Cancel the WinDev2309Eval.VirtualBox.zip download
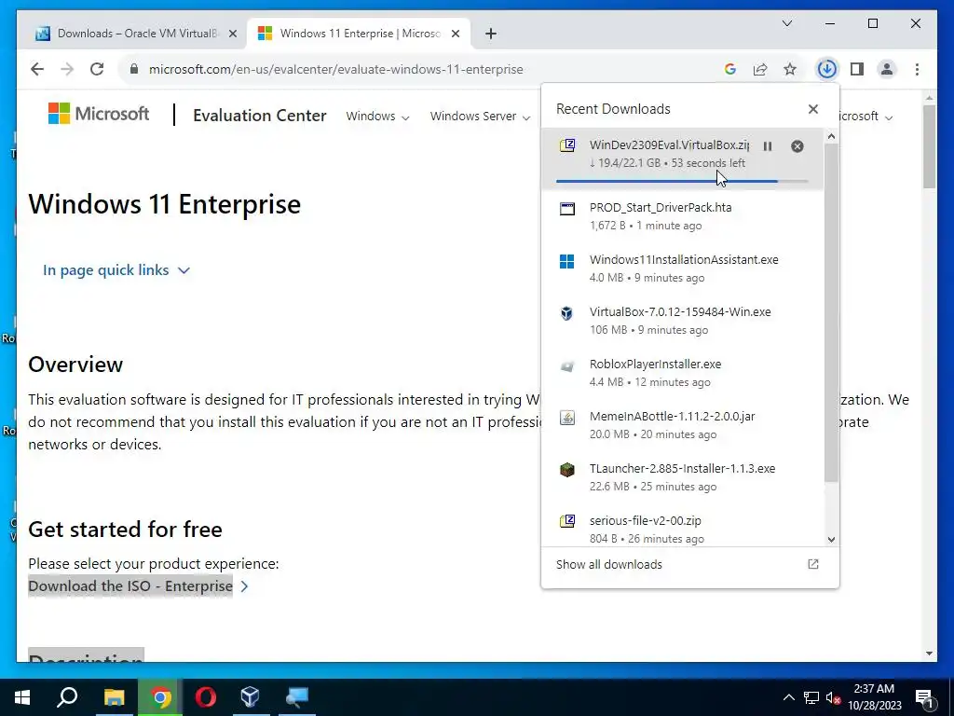This screenshot has width=954, height=716. pos(797,146)
